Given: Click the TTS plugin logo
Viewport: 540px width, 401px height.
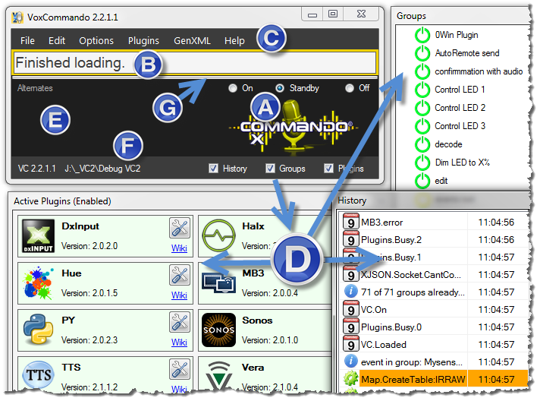Looking at the screenshot, I should click(38, 375).
